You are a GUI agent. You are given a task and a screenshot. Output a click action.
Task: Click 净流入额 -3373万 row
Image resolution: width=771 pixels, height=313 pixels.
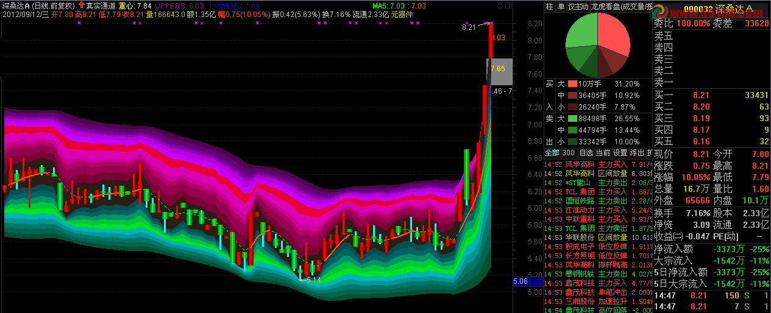tap(711, 248)
